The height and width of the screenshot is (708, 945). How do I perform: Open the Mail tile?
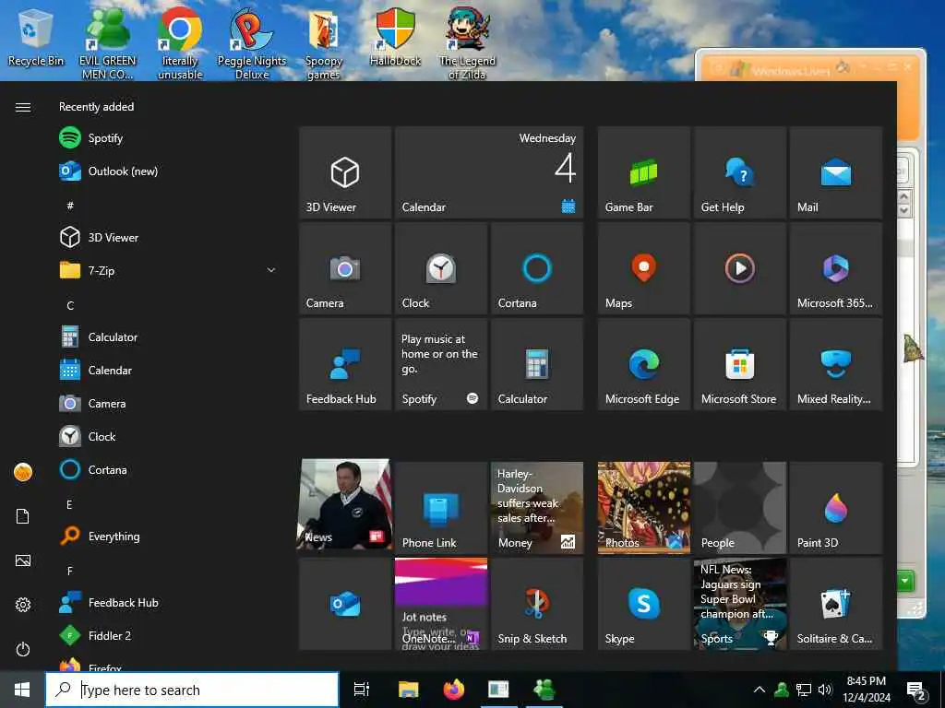(x=835, y=172)
